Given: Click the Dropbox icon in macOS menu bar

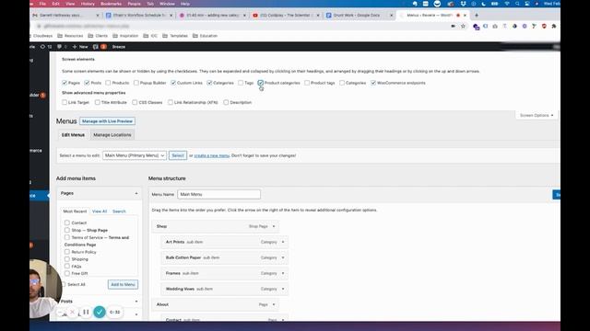Looking at the screenshot, I should click(x=463, y=4).
